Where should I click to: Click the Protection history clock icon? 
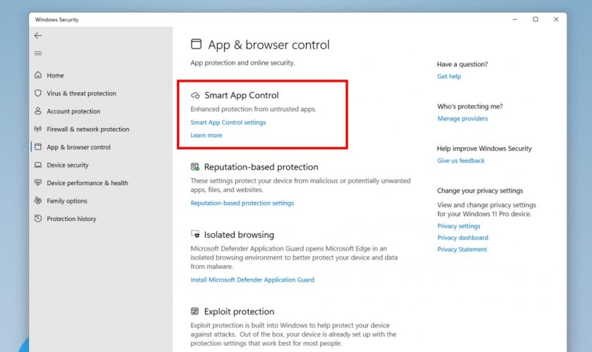click(38, 219)
